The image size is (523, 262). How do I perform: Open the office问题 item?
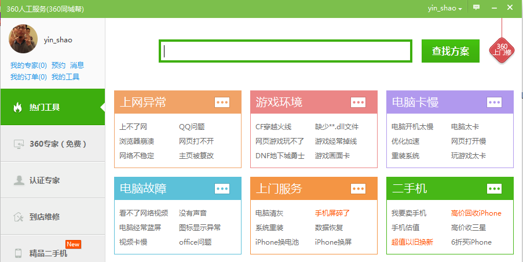(195, 242)
